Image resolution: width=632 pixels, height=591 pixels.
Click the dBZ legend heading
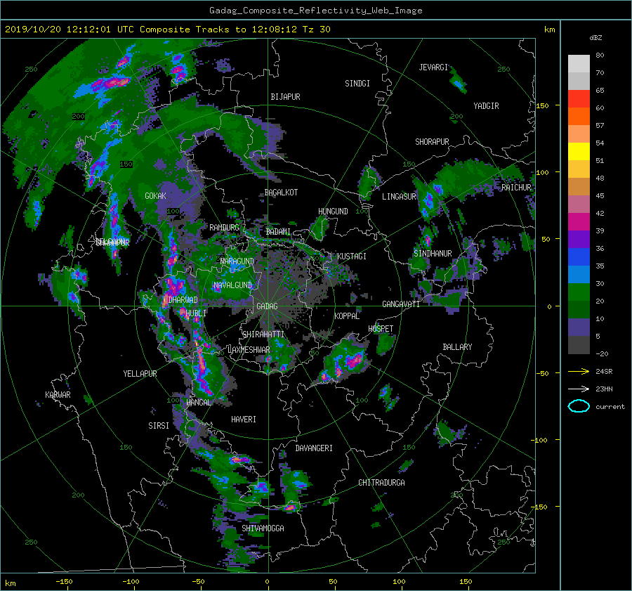pyautogui.click(x=595, y=38)
